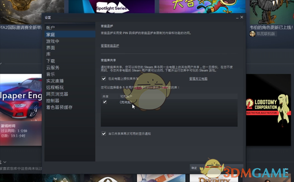Close the settings dialog window

coord(242,17)
